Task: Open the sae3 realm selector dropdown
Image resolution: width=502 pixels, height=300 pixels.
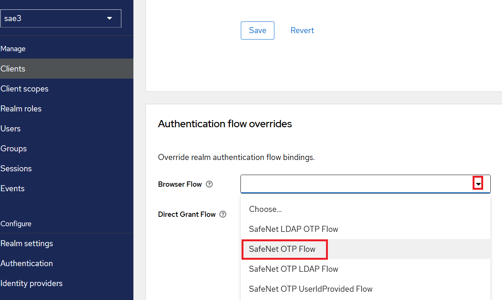Action: [x=61, y=18]
